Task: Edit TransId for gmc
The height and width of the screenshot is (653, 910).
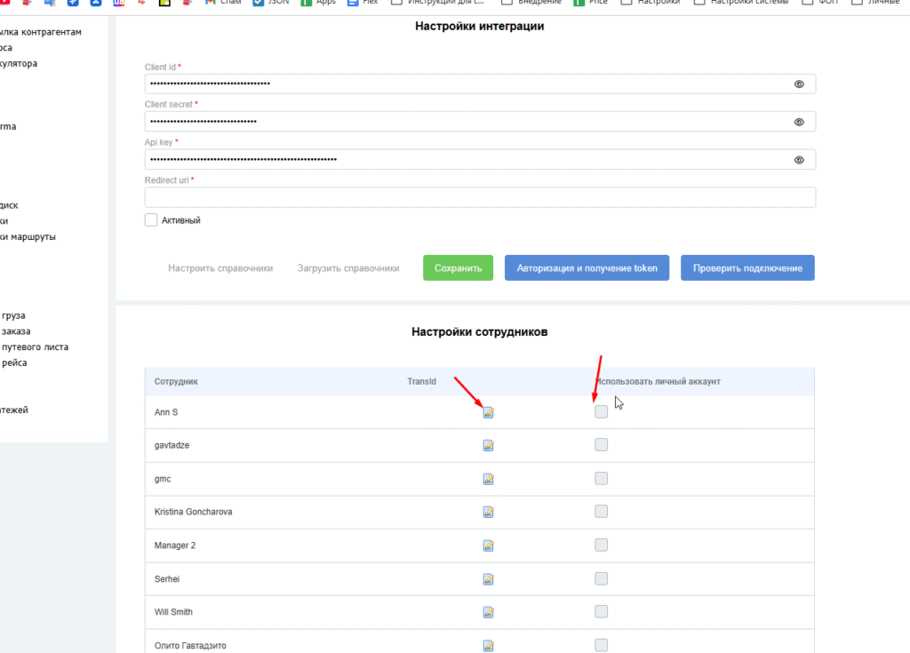Action: (x=488, y=479)
